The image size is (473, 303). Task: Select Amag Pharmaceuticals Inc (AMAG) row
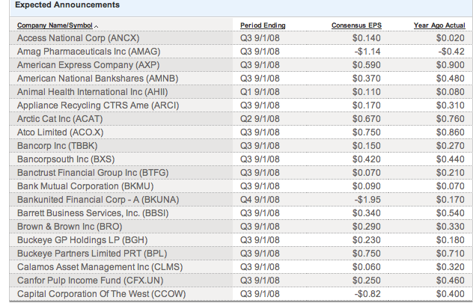88,51
